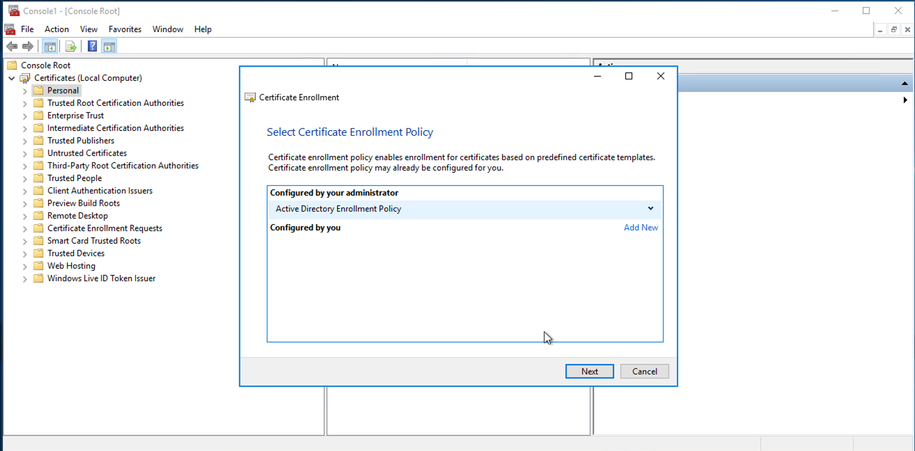This screenshot has width=915, height=451.
Task: Open the Window menu
Action: click(168, 29)
